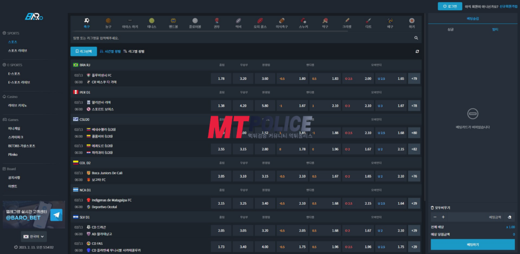Viewport: 520px width, 254px height.
Task: Expand +29 markets for CD FAS
Action: point(414,247)
